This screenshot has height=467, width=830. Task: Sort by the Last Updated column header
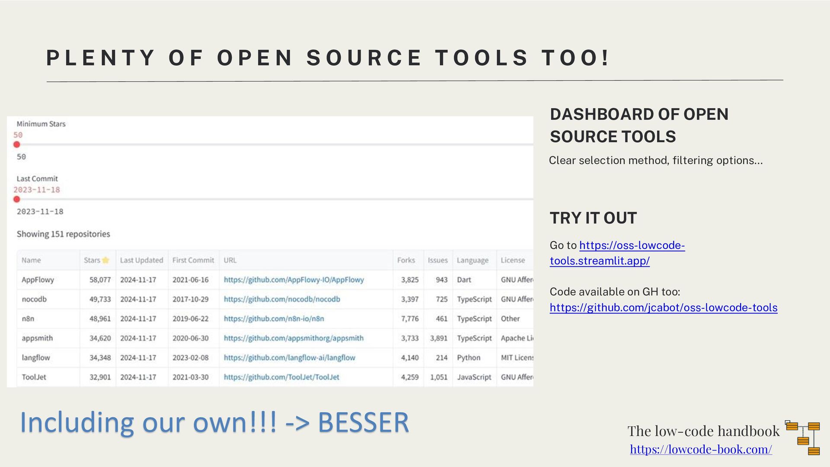click(141, 260)
